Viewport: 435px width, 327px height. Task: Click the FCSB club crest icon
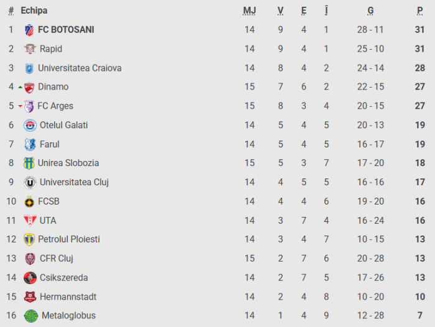click(29, 201)
